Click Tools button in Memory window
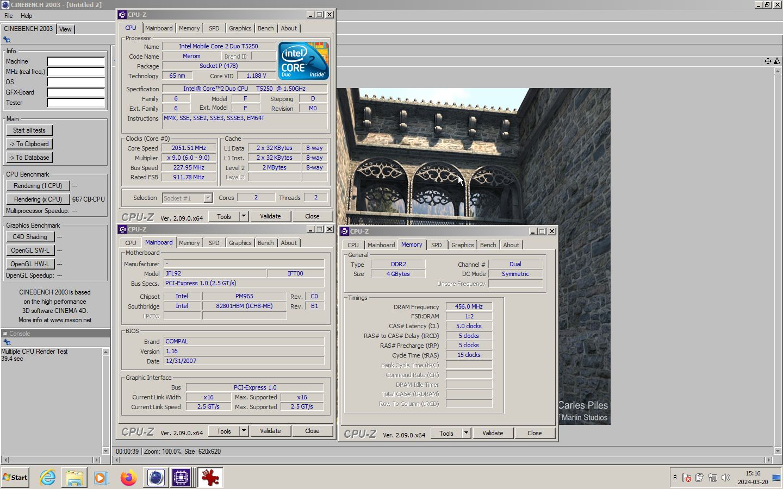This screenshot has height=489, width=783. coord(446,433)
